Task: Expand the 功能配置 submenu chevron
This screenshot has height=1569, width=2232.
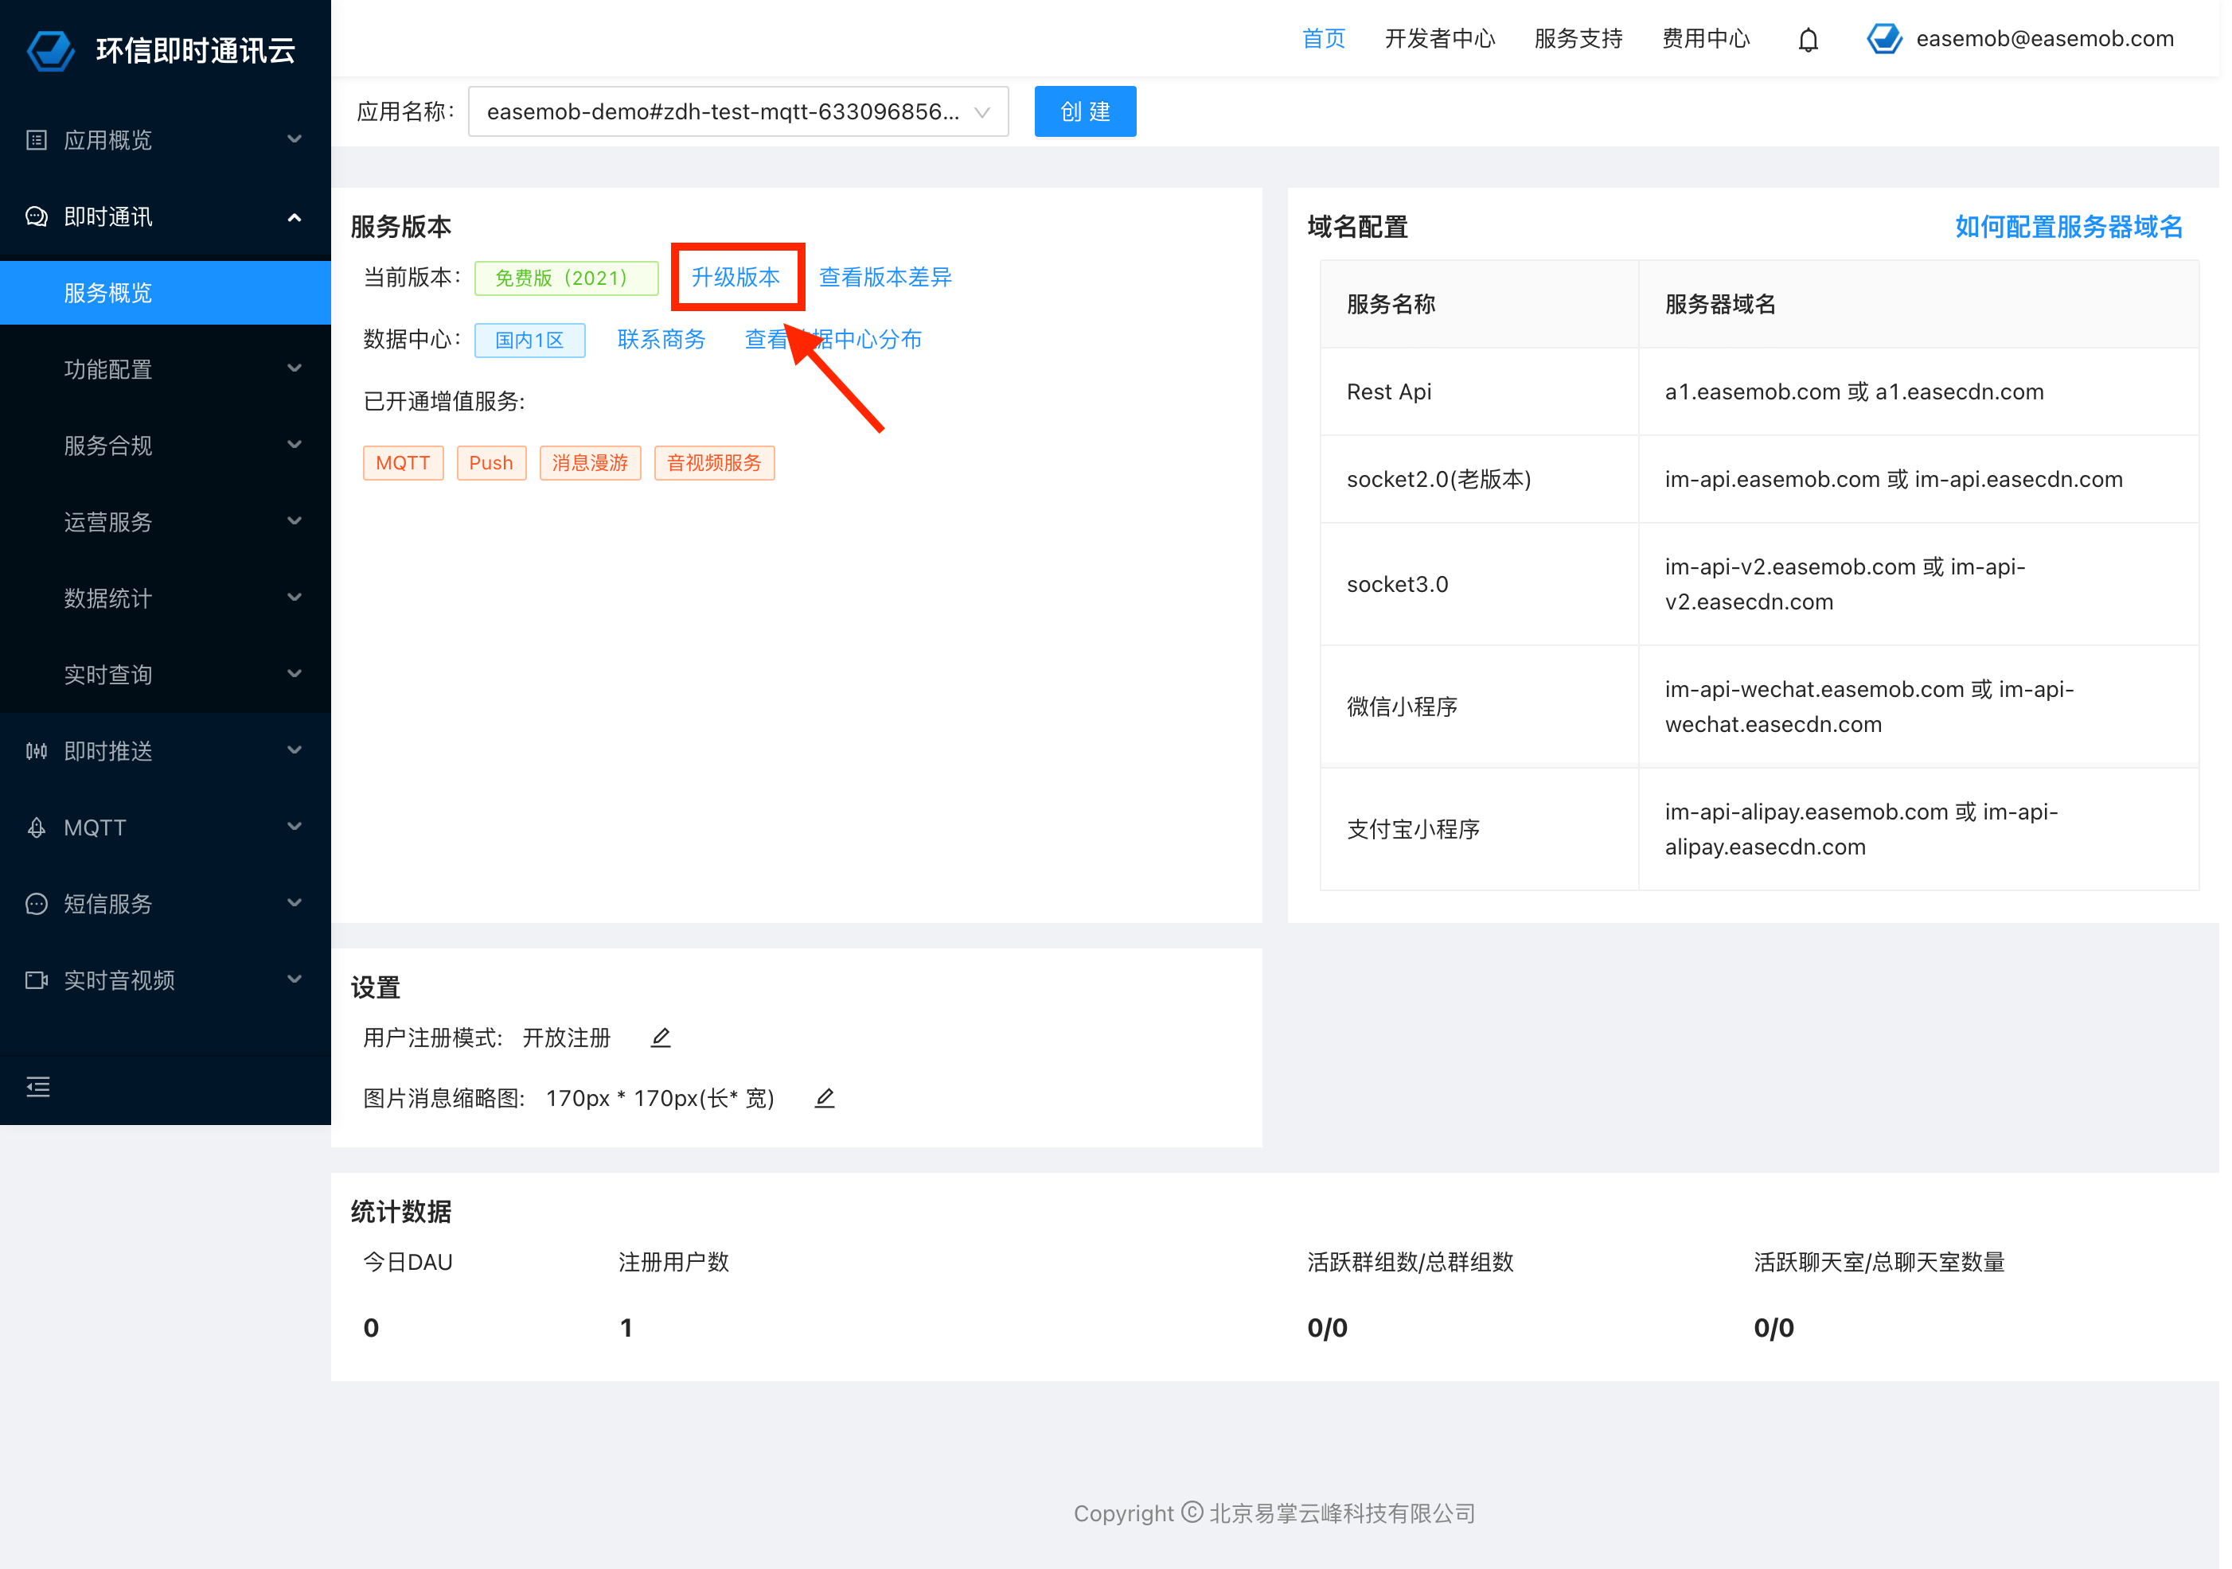Action: 295,369
